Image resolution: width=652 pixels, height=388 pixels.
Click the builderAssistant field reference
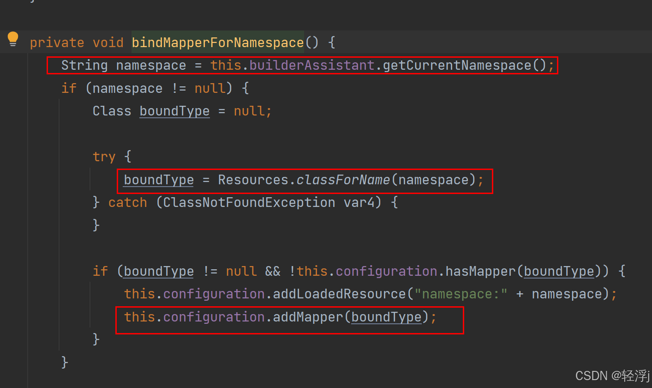tap(312, 66)
